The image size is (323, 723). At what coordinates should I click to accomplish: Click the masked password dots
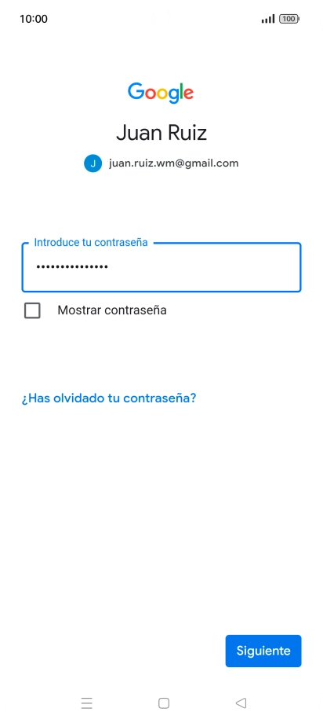pyautogui.click(x=72, y=266)
